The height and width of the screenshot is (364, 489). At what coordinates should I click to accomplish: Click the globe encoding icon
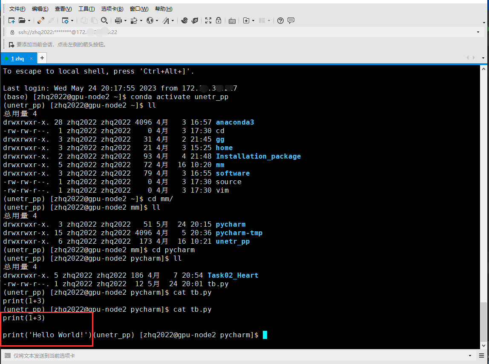tap(150, 20)
